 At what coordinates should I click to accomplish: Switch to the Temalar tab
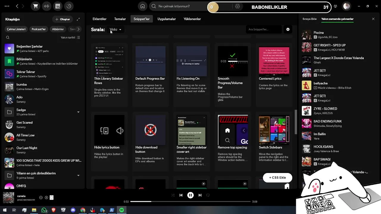[120, 19]
